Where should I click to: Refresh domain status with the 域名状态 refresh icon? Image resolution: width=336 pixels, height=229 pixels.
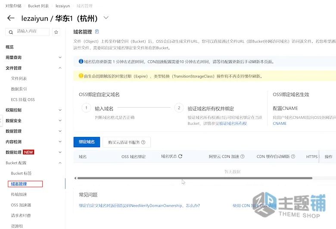(180, 156)
